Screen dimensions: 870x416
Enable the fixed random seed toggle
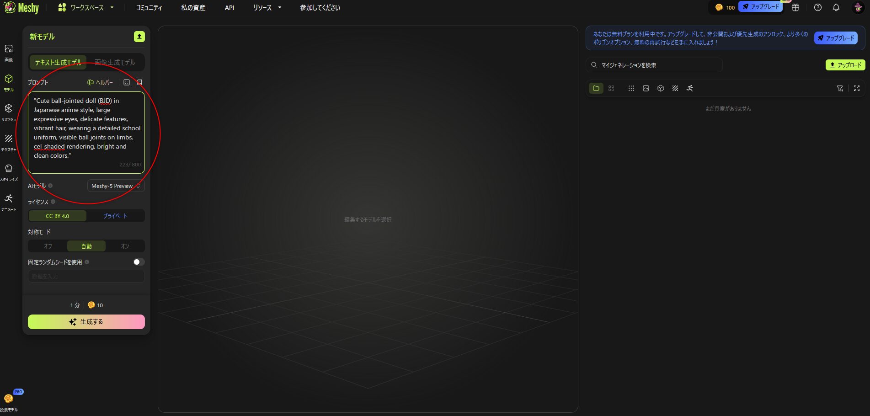click(139, 262)
